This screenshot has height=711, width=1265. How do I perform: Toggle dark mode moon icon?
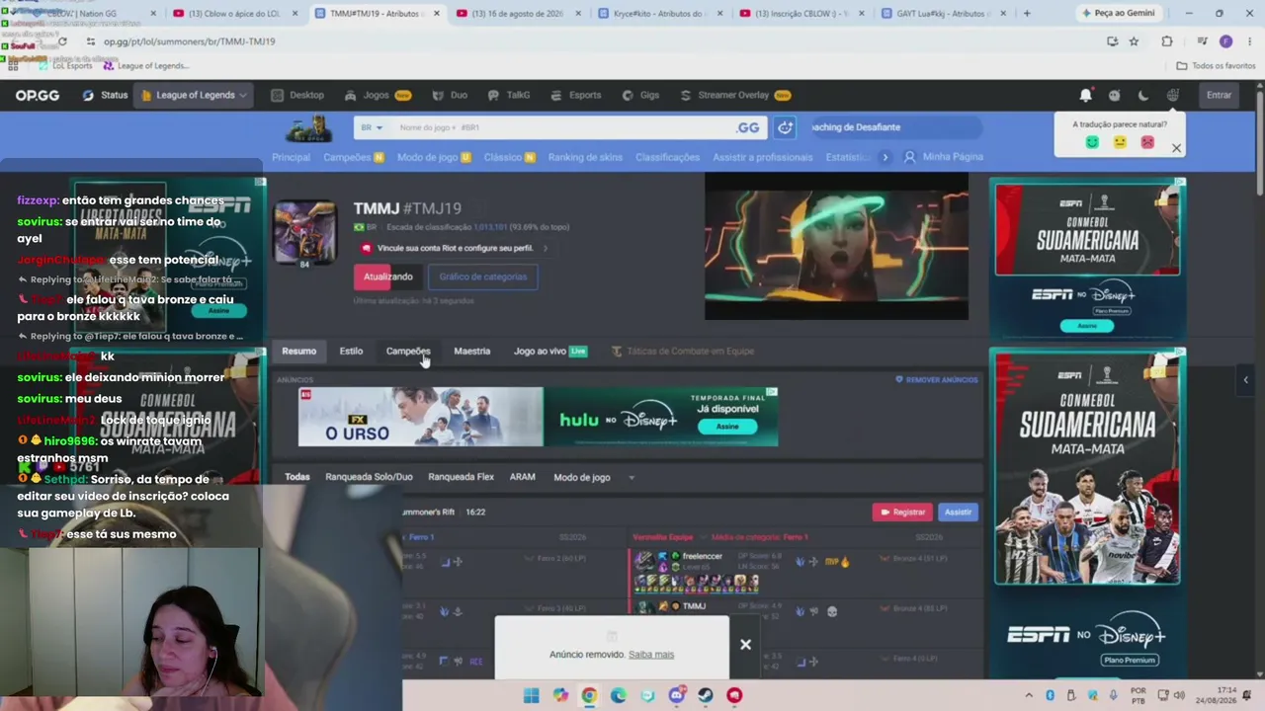(x=1143, y=95)
